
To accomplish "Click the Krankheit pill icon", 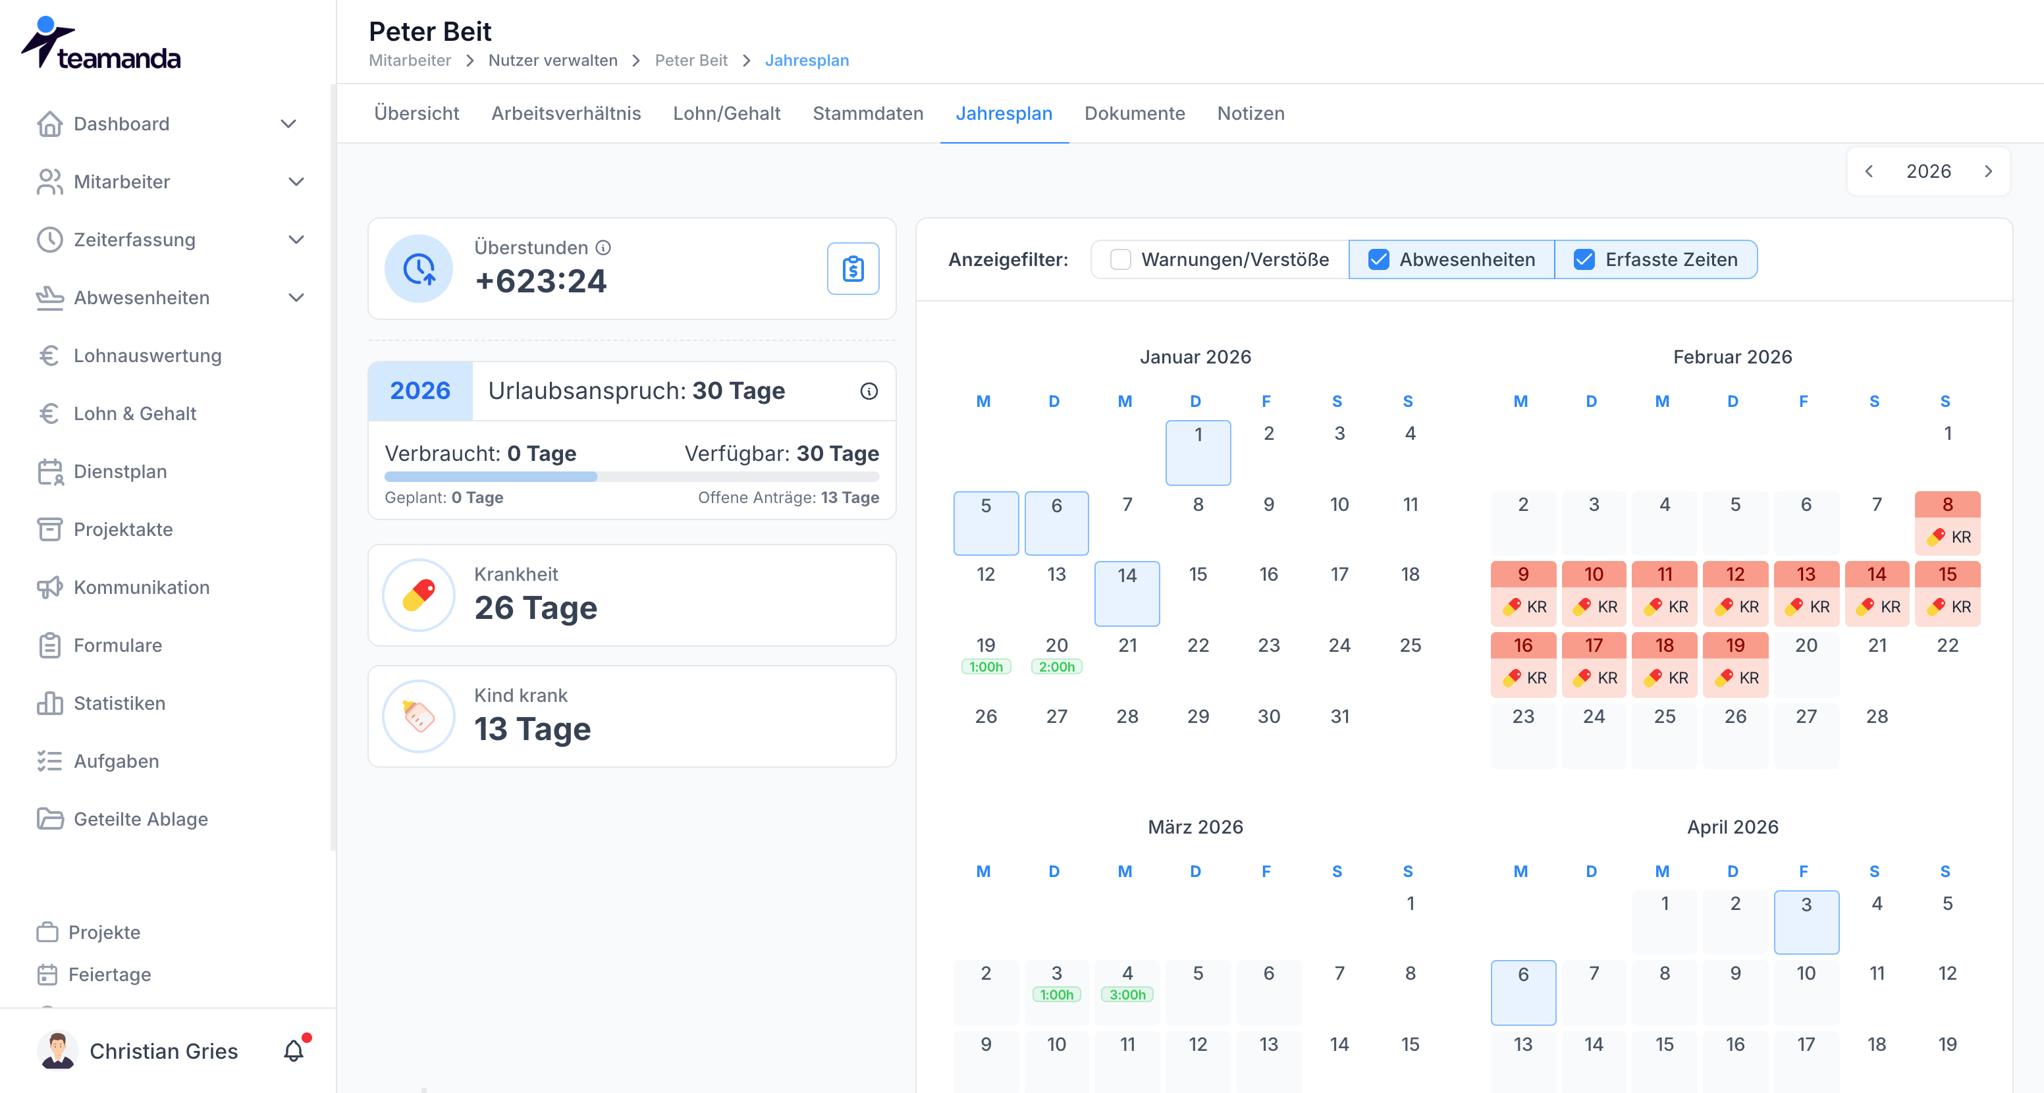I will [x=419, y=595].
